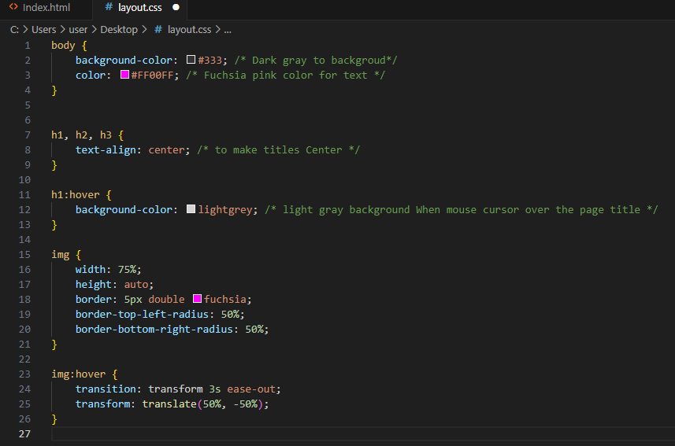Open color picker for the fuchsia border swatch
This screenshot has width=675, height=446.
pyautogui.click(x=197, y=298)
